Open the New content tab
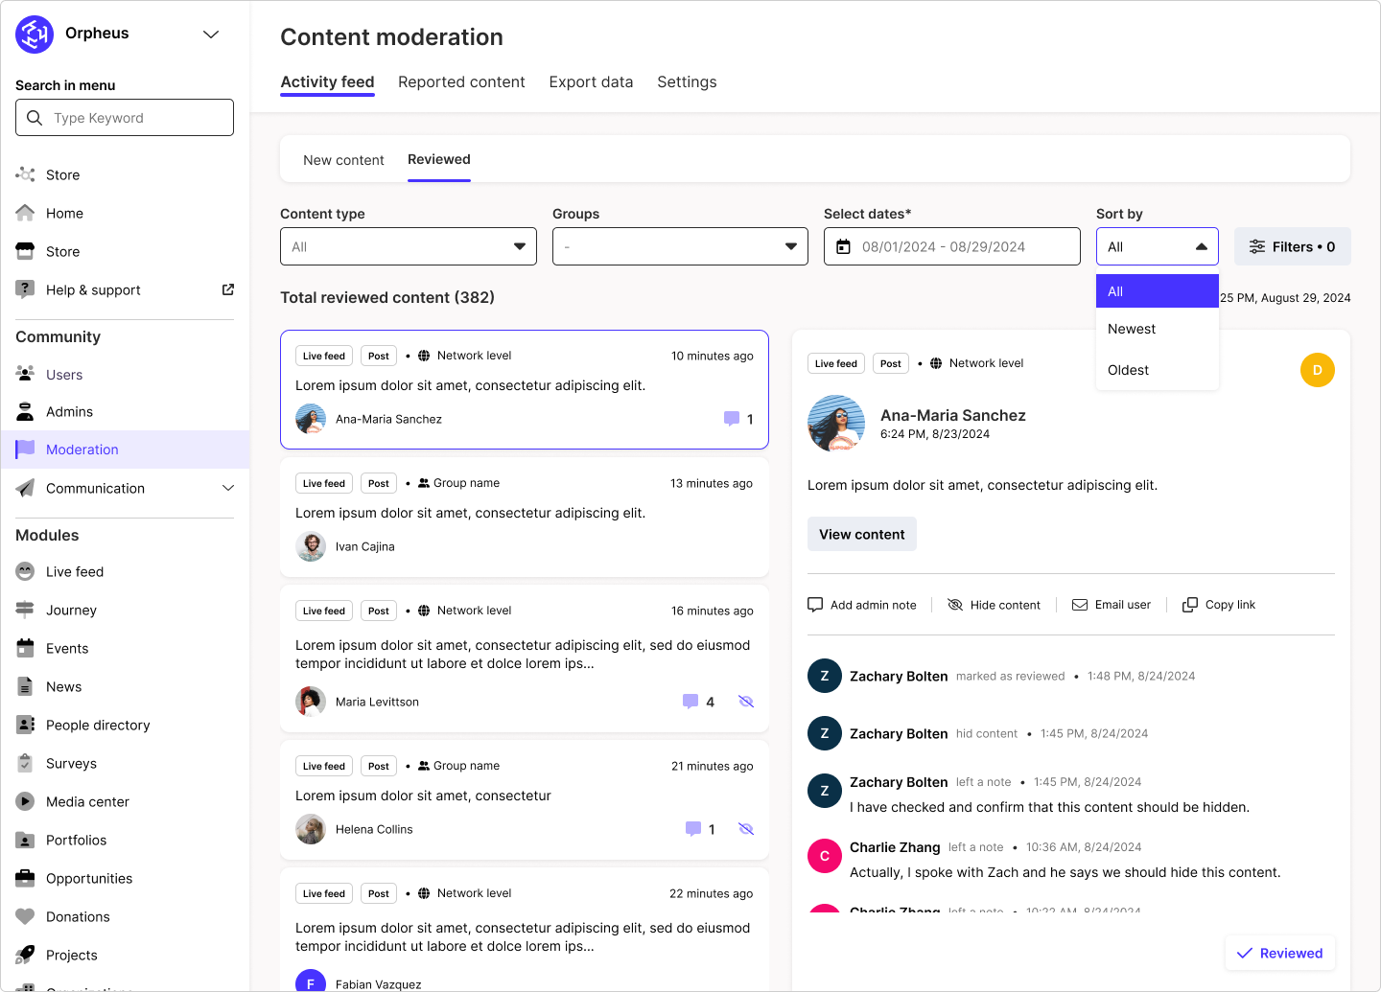Viewport: 1381px width, 992px height. pos(343,159)
